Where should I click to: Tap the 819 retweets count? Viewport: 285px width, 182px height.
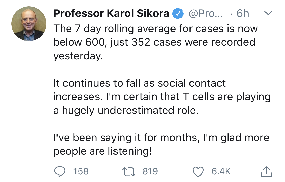[x=150, y=172]
